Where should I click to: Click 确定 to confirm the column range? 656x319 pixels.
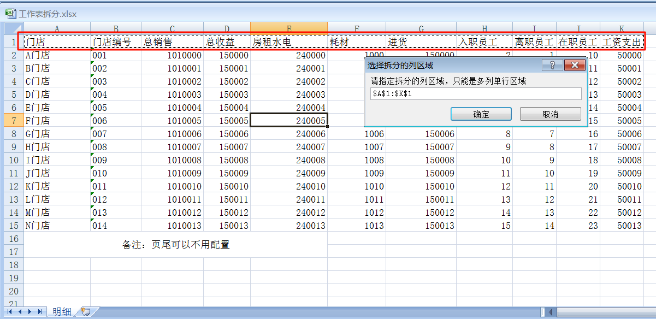point(481,114)
